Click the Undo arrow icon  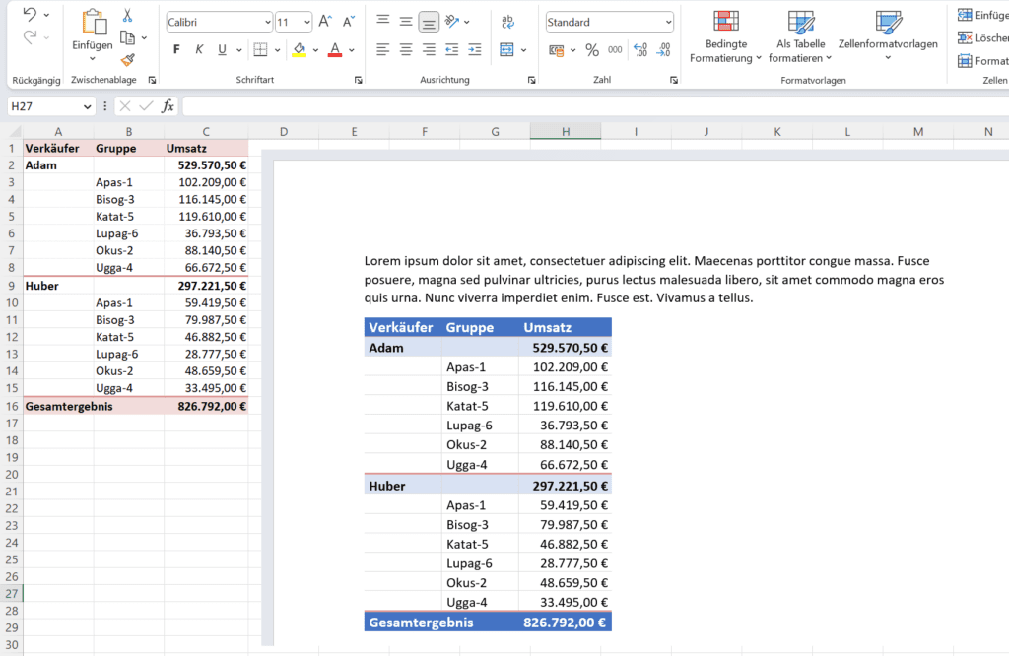29,14
